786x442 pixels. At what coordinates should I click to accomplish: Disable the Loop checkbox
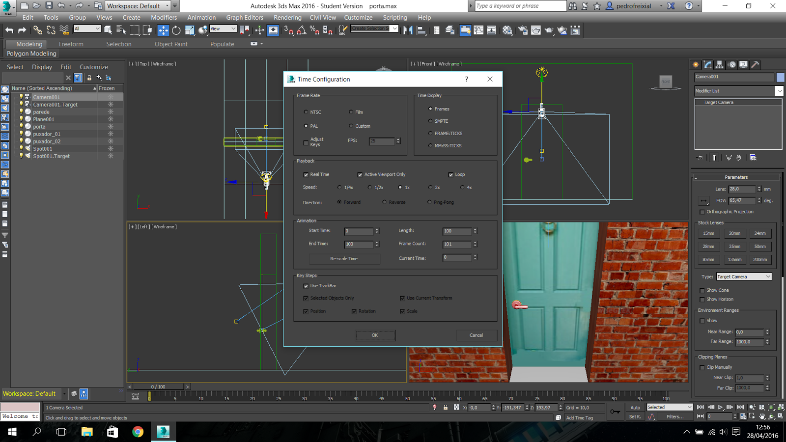click(451, 175)
